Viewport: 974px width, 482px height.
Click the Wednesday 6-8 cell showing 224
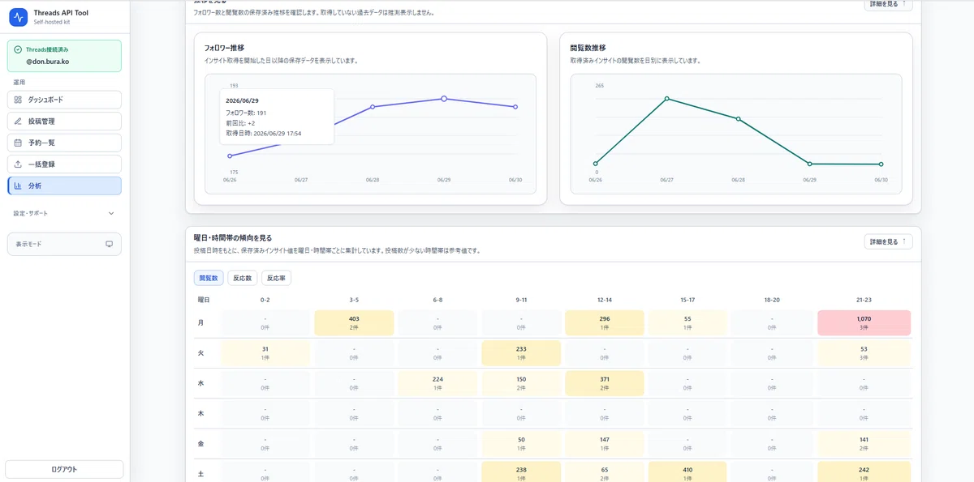click(437, 382)
